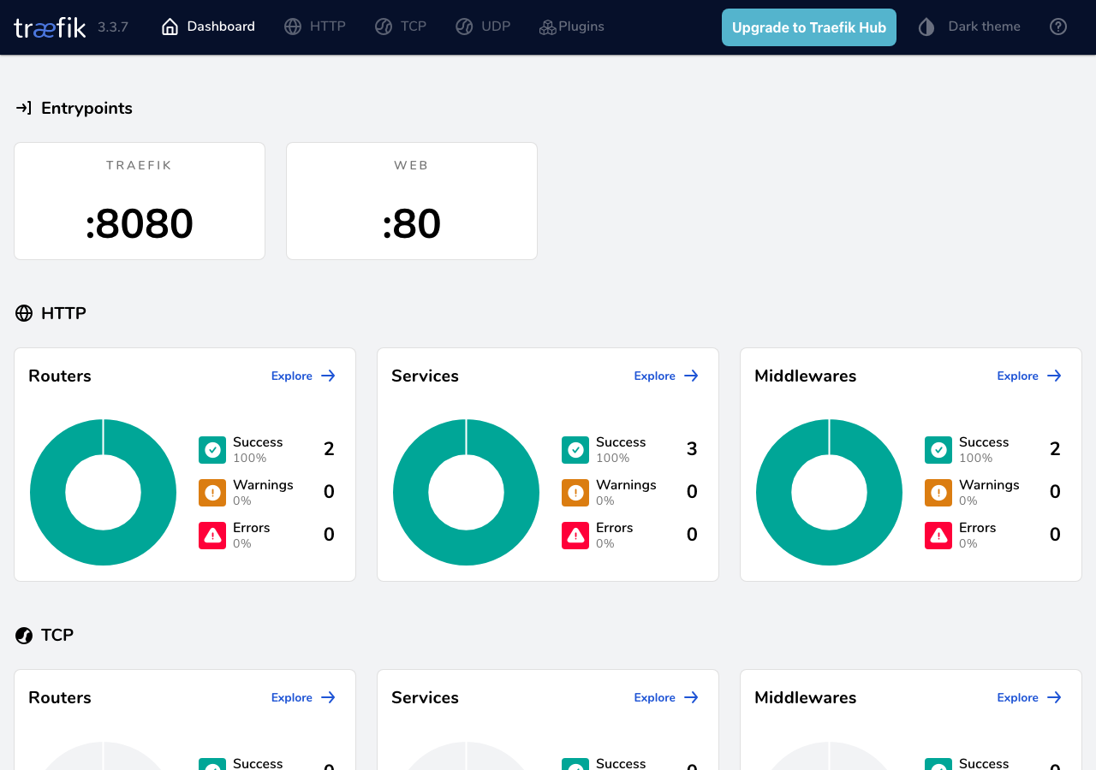The height and width of the screenshot is (770, 1096).
Task: Click TCP Services card title
Action: (x=425, y=697)
